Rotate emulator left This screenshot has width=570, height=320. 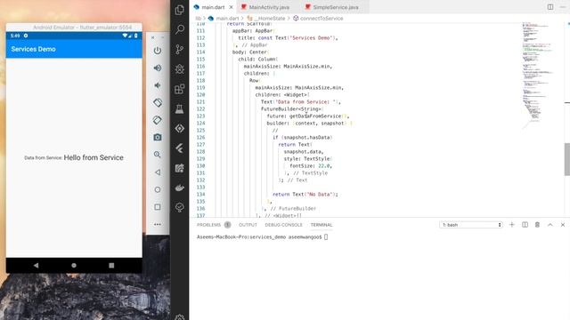[158, 103]
